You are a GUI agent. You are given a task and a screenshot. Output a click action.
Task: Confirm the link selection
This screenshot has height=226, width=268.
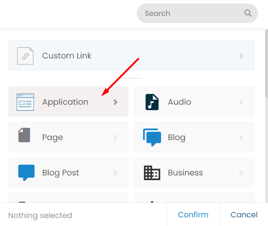193,214
